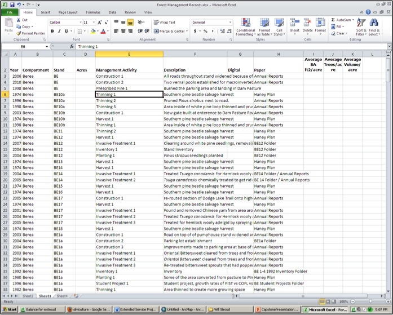Switch to the Review tab
This screenshot has height=315, width=393.
[130, 12]
